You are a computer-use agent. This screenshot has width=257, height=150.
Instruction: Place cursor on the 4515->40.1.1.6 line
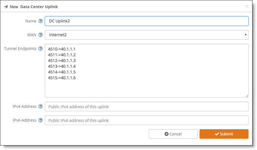coord(62,78)
